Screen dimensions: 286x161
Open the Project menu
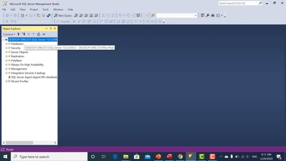(x=34, y=9)
